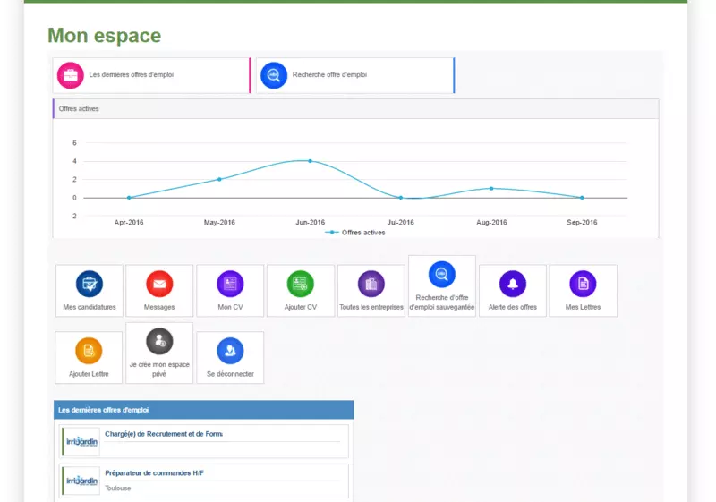Click the Aug-2016 data point on chart
This screenshot has width=716, height=502.
pos(491,189)
